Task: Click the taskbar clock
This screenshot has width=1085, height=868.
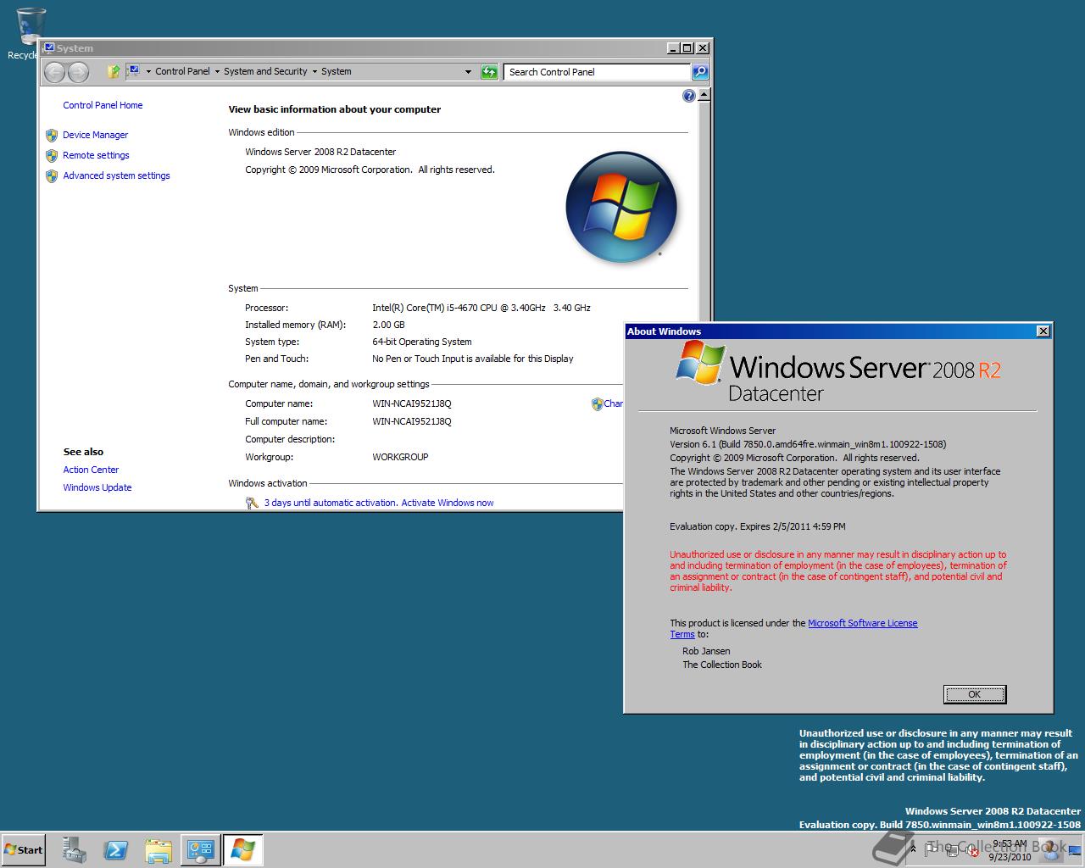Action: (1010, 850)
